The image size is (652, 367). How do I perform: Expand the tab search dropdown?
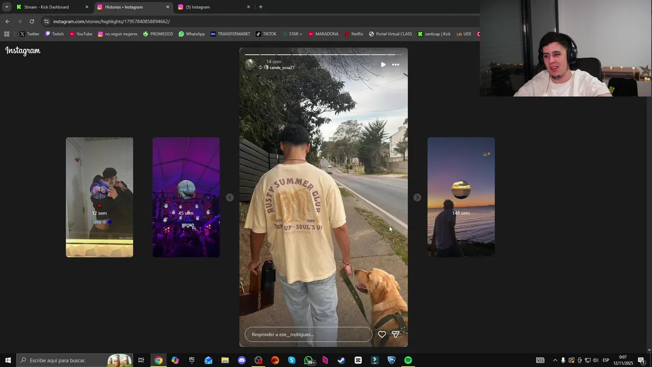pos(7,7)
